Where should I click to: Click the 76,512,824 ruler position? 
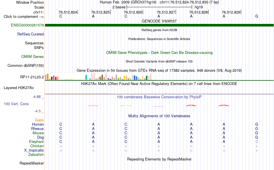pos(67,12)
